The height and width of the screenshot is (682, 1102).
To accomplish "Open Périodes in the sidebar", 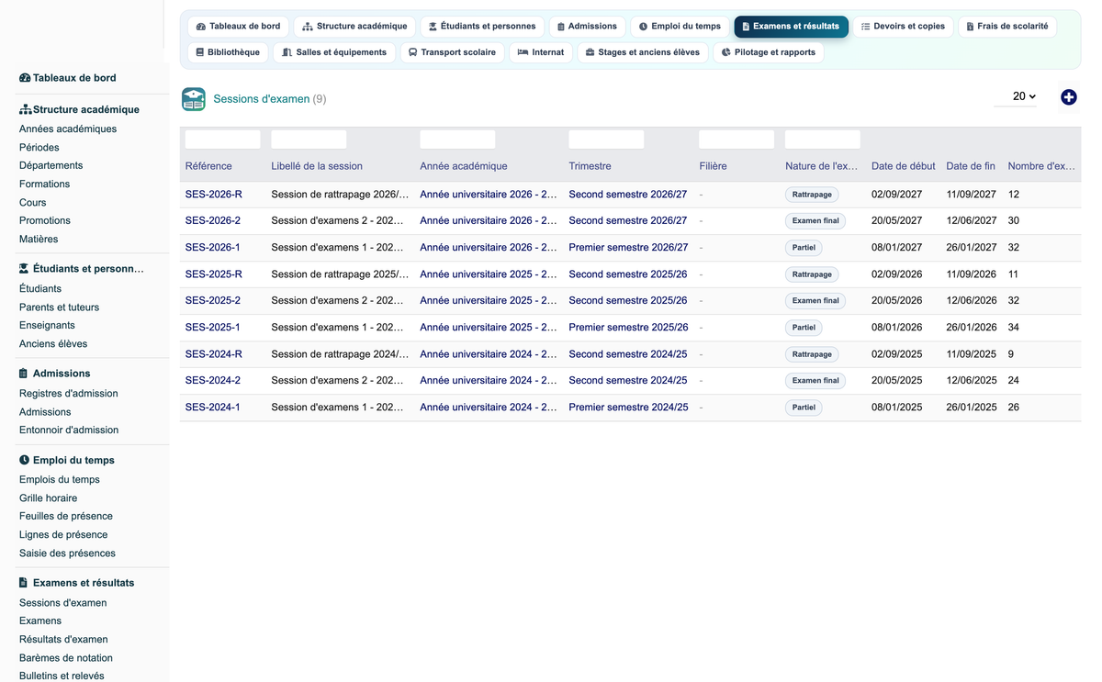I will tap(39, 147).
